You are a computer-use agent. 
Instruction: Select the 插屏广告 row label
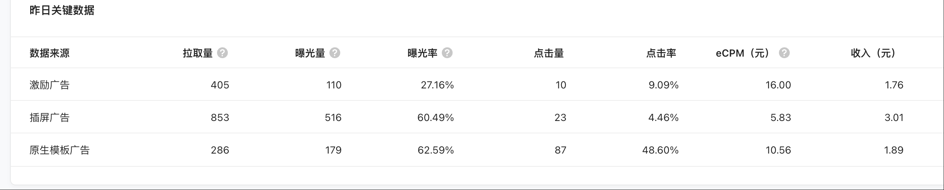[x=50, y=117]
